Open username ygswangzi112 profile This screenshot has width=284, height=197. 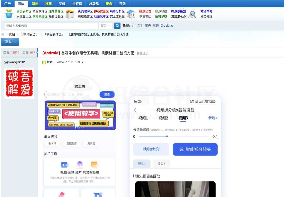point(15,62)
